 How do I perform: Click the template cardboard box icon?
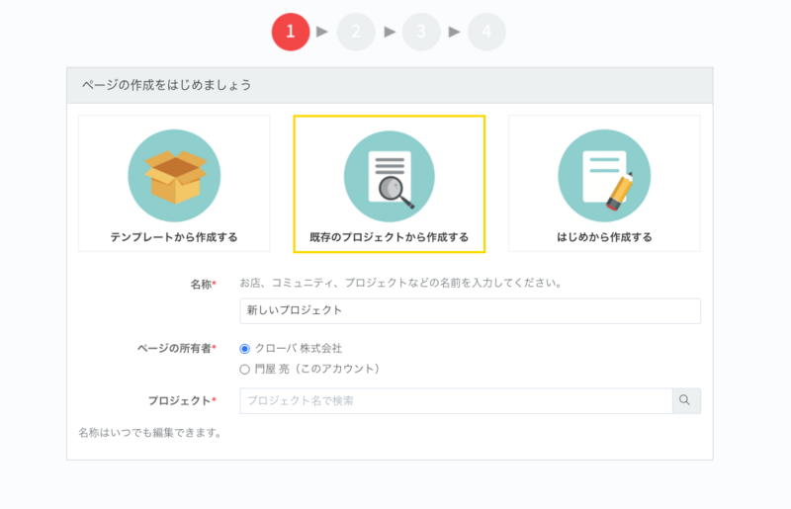pos(174,175)
